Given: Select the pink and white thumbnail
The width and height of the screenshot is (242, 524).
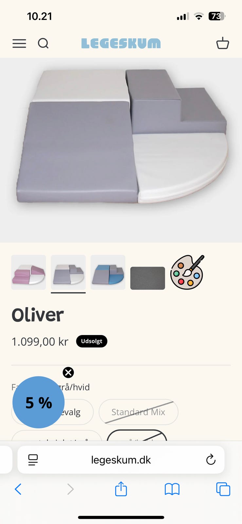Looking at the screenshot, I should pos(28,272).
